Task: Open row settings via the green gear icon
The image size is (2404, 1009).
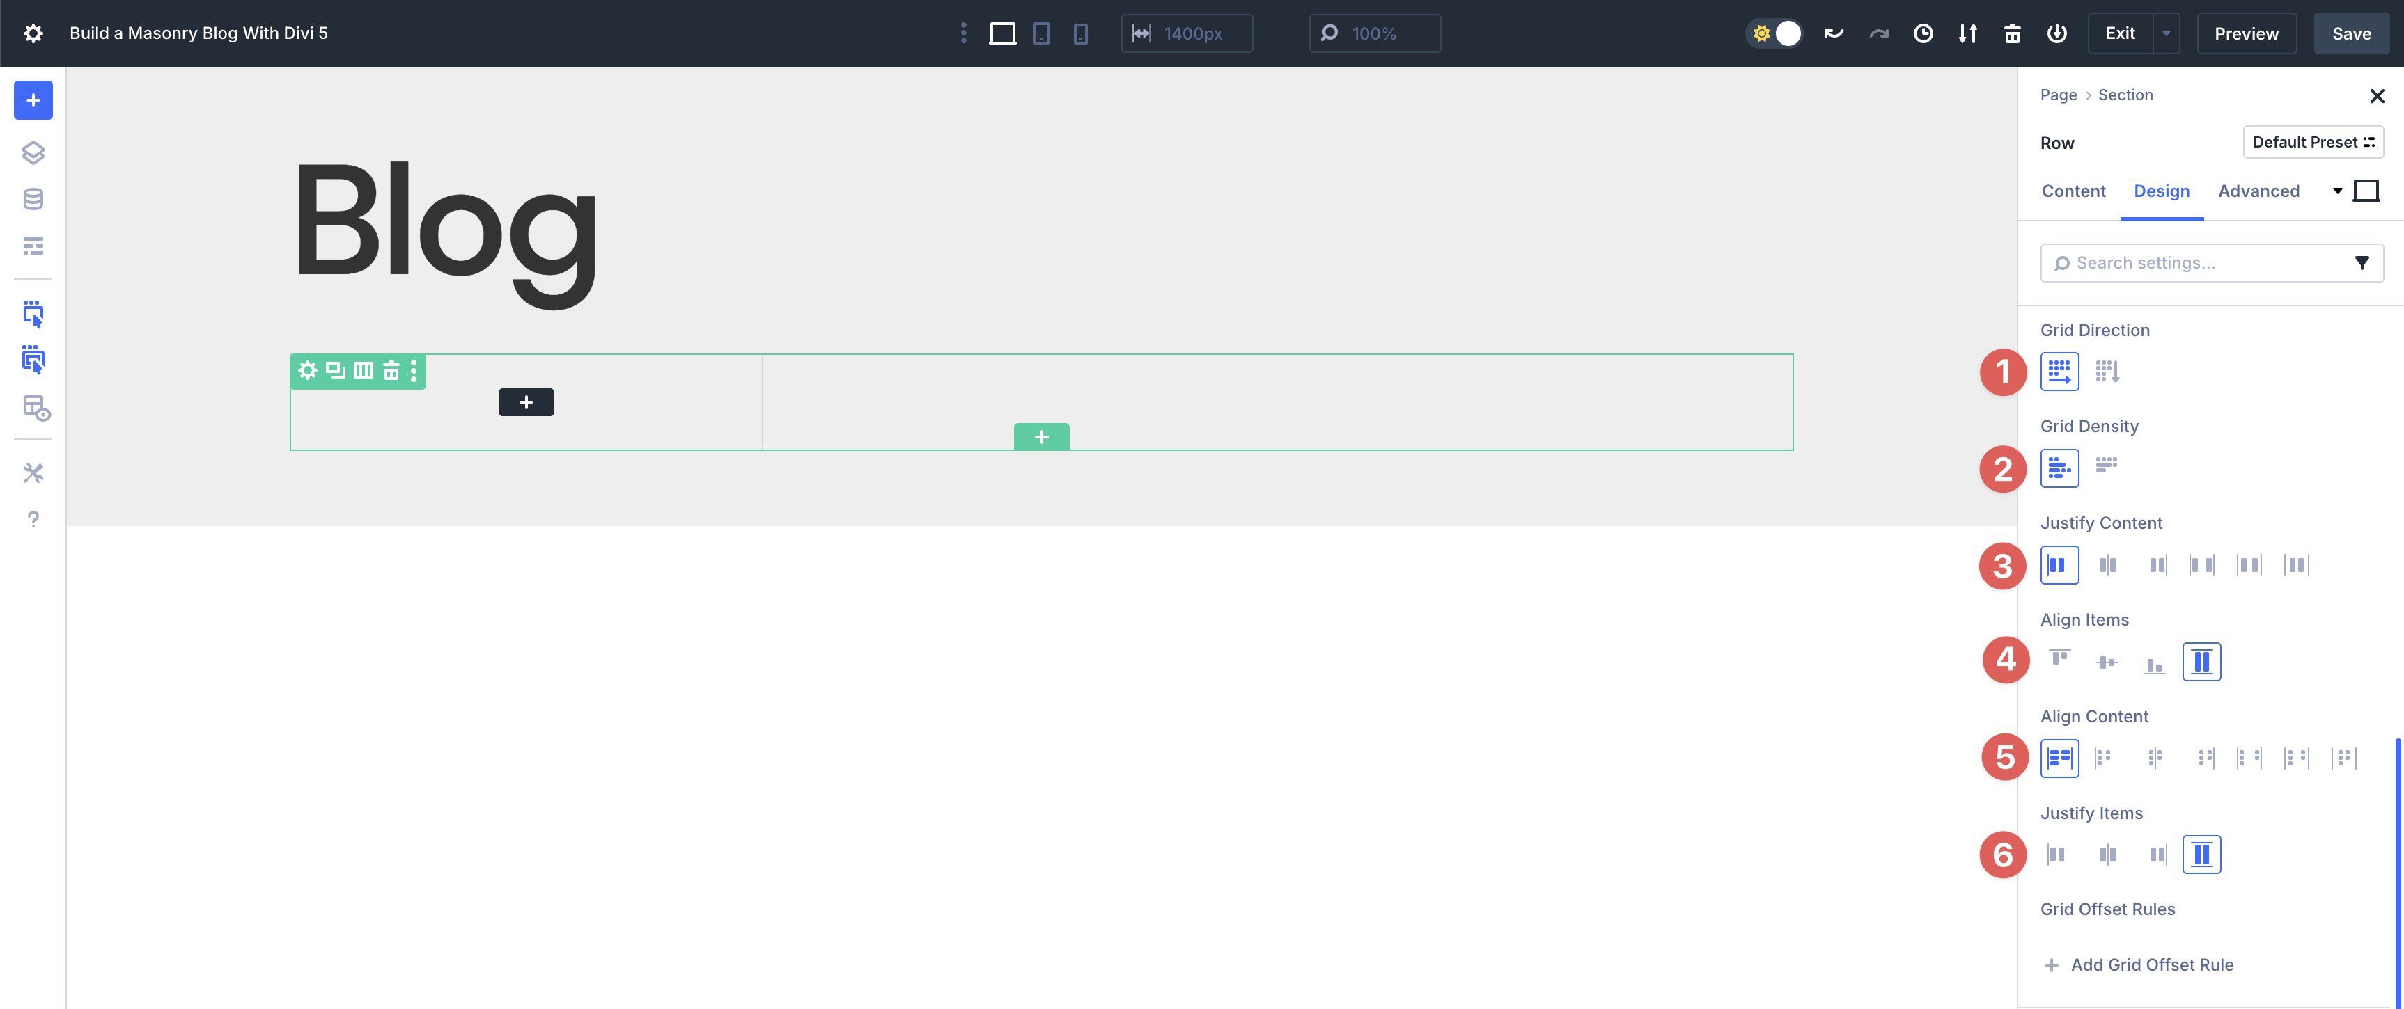Action: tap(307, 370)
